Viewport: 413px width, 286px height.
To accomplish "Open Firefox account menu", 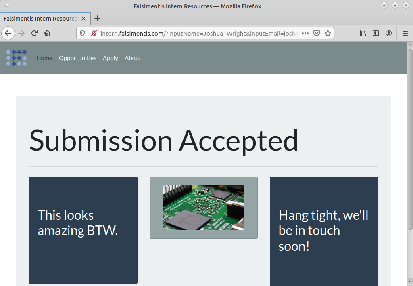I will (389, 33).
